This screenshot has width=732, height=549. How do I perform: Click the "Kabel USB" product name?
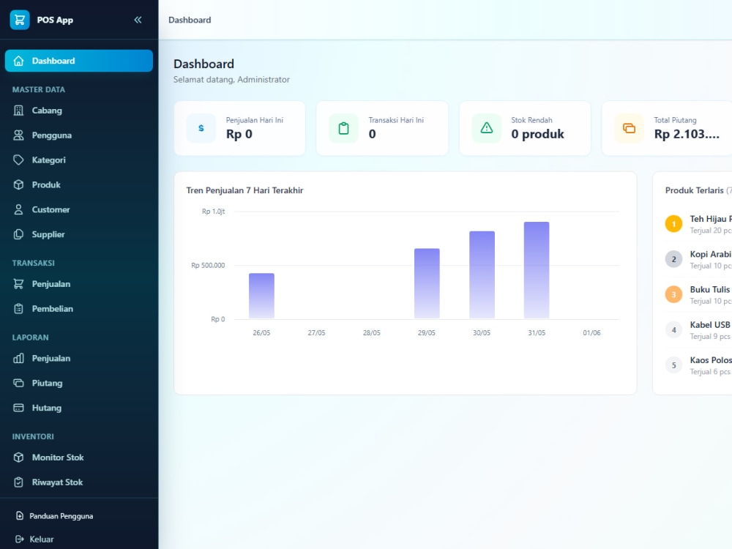(709, 325)
